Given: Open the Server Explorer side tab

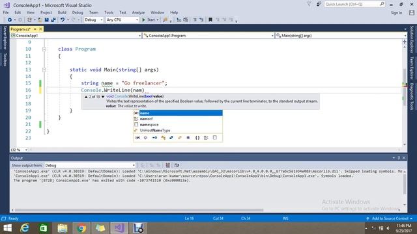Looking at the screenshot, I should (5, 38).
